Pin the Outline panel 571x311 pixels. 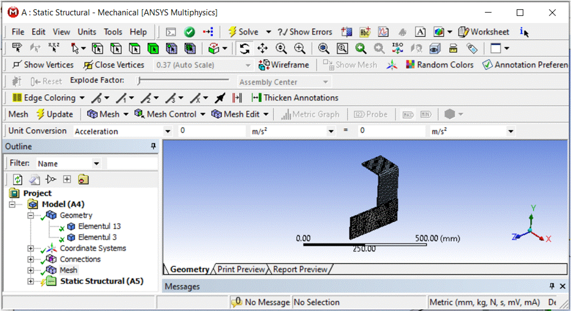coord(154,146)
